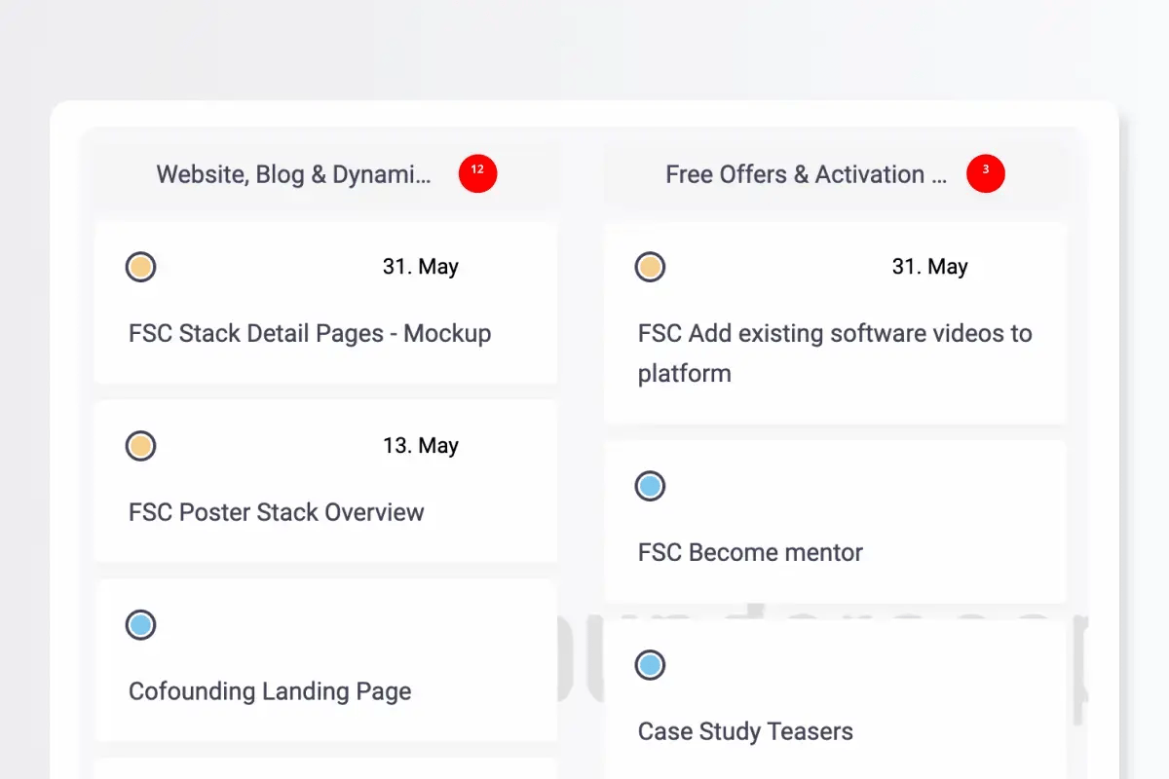Click the 31. May date on FSC Stack Detail Pages
Screen dimensions: 1169x779
[x=420, y=267]
